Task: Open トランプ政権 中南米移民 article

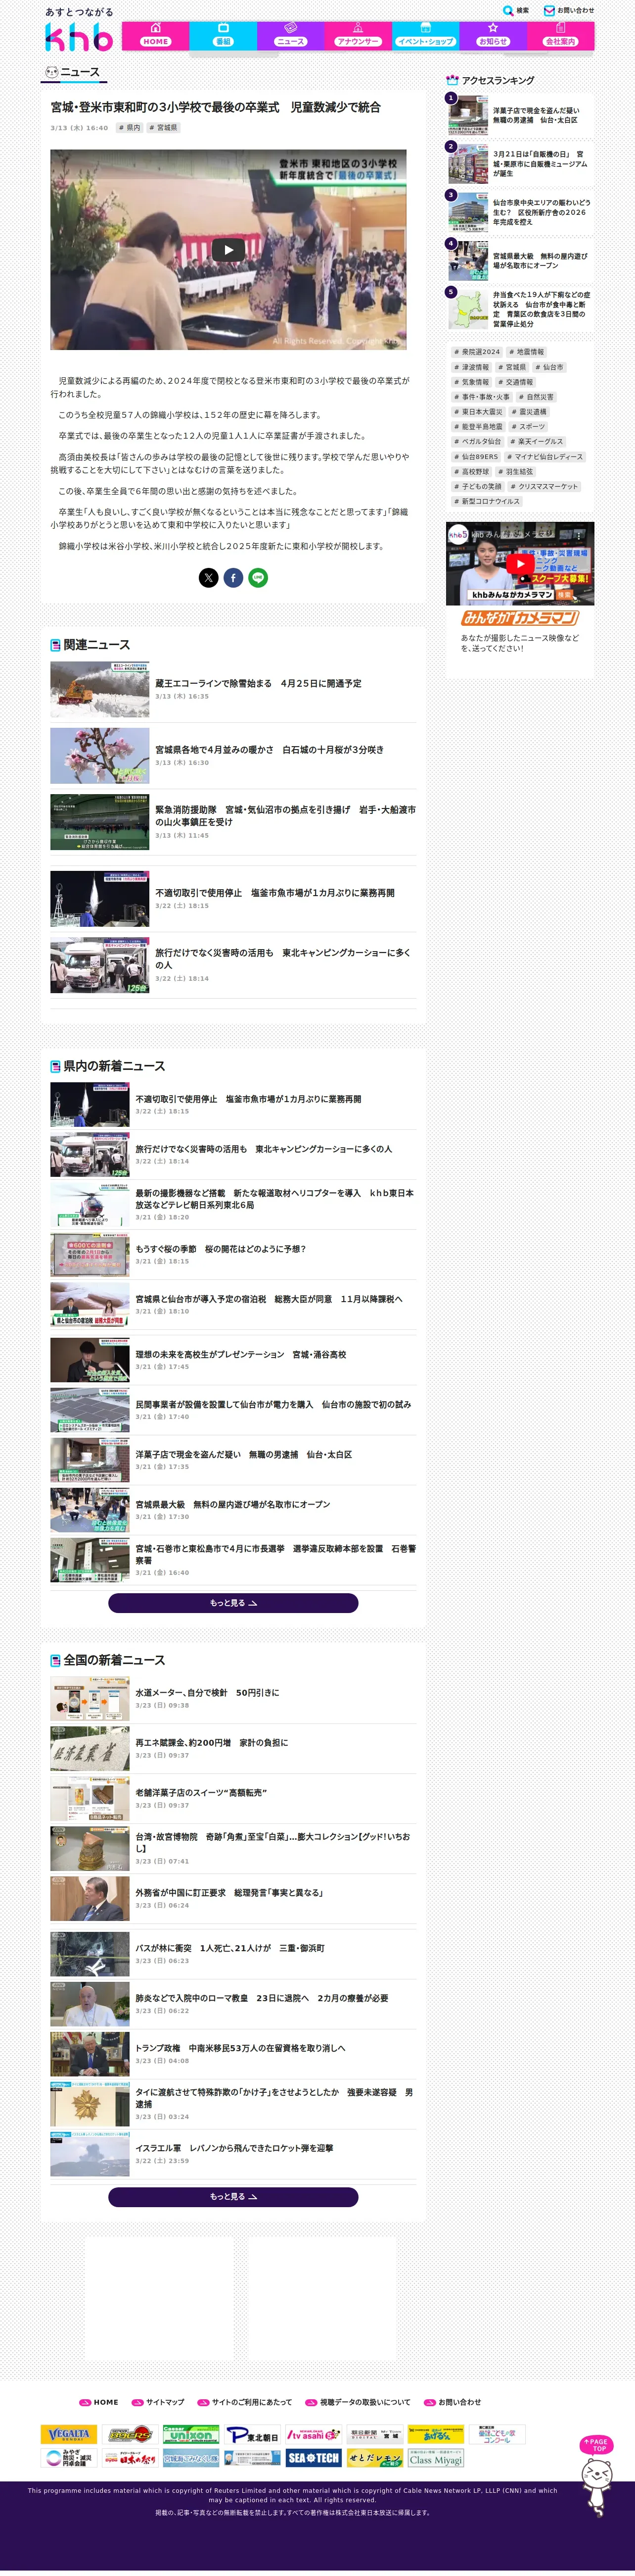Action: point(233,2054)
